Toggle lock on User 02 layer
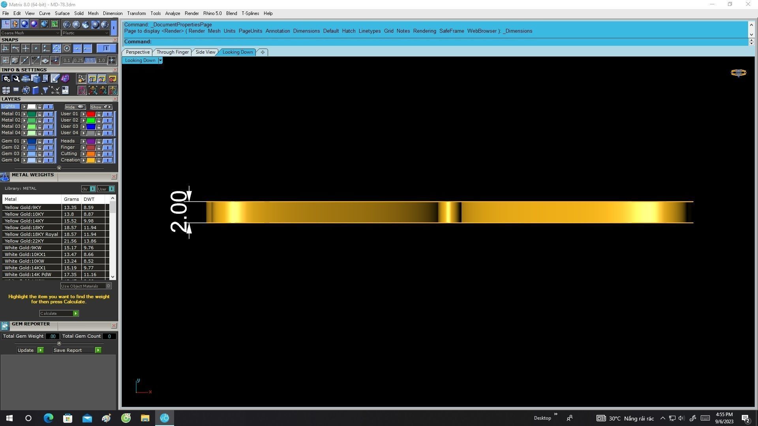The image size is (758, 426). click(99, 120)
